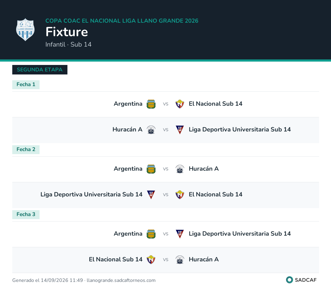The height and width of the screenshot is (296, 331).
Task: Select the SEGUNDA ETAPA stage label
Action: pos(40,70)
